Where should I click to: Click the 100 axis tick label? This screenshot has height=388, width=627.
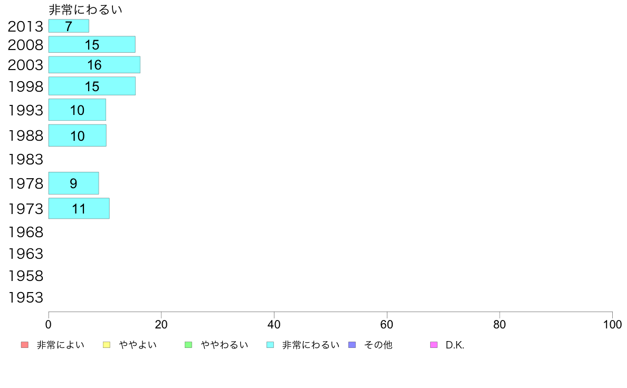point(612,324)
